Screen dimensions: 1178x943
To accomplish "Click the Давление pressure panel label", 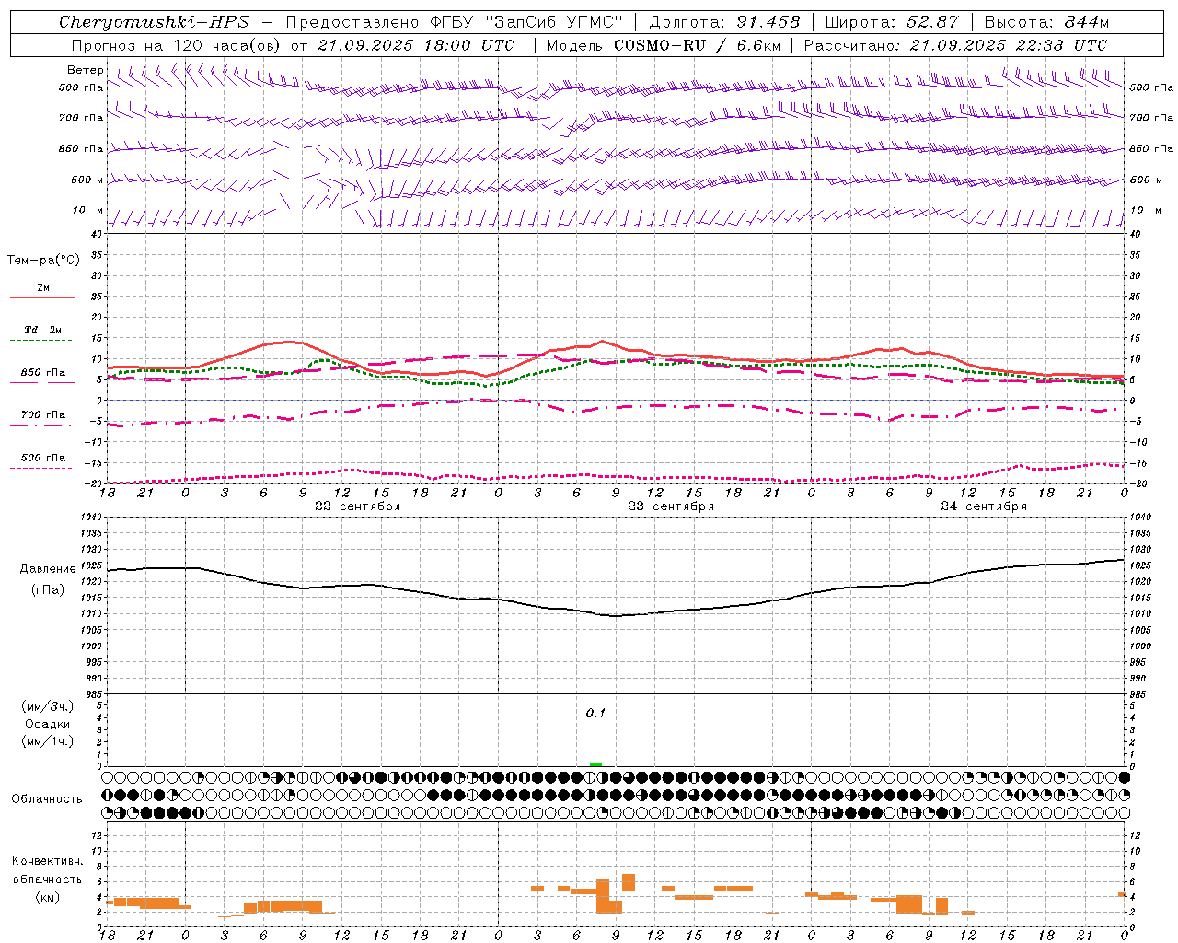I will (x=48, y=569).
